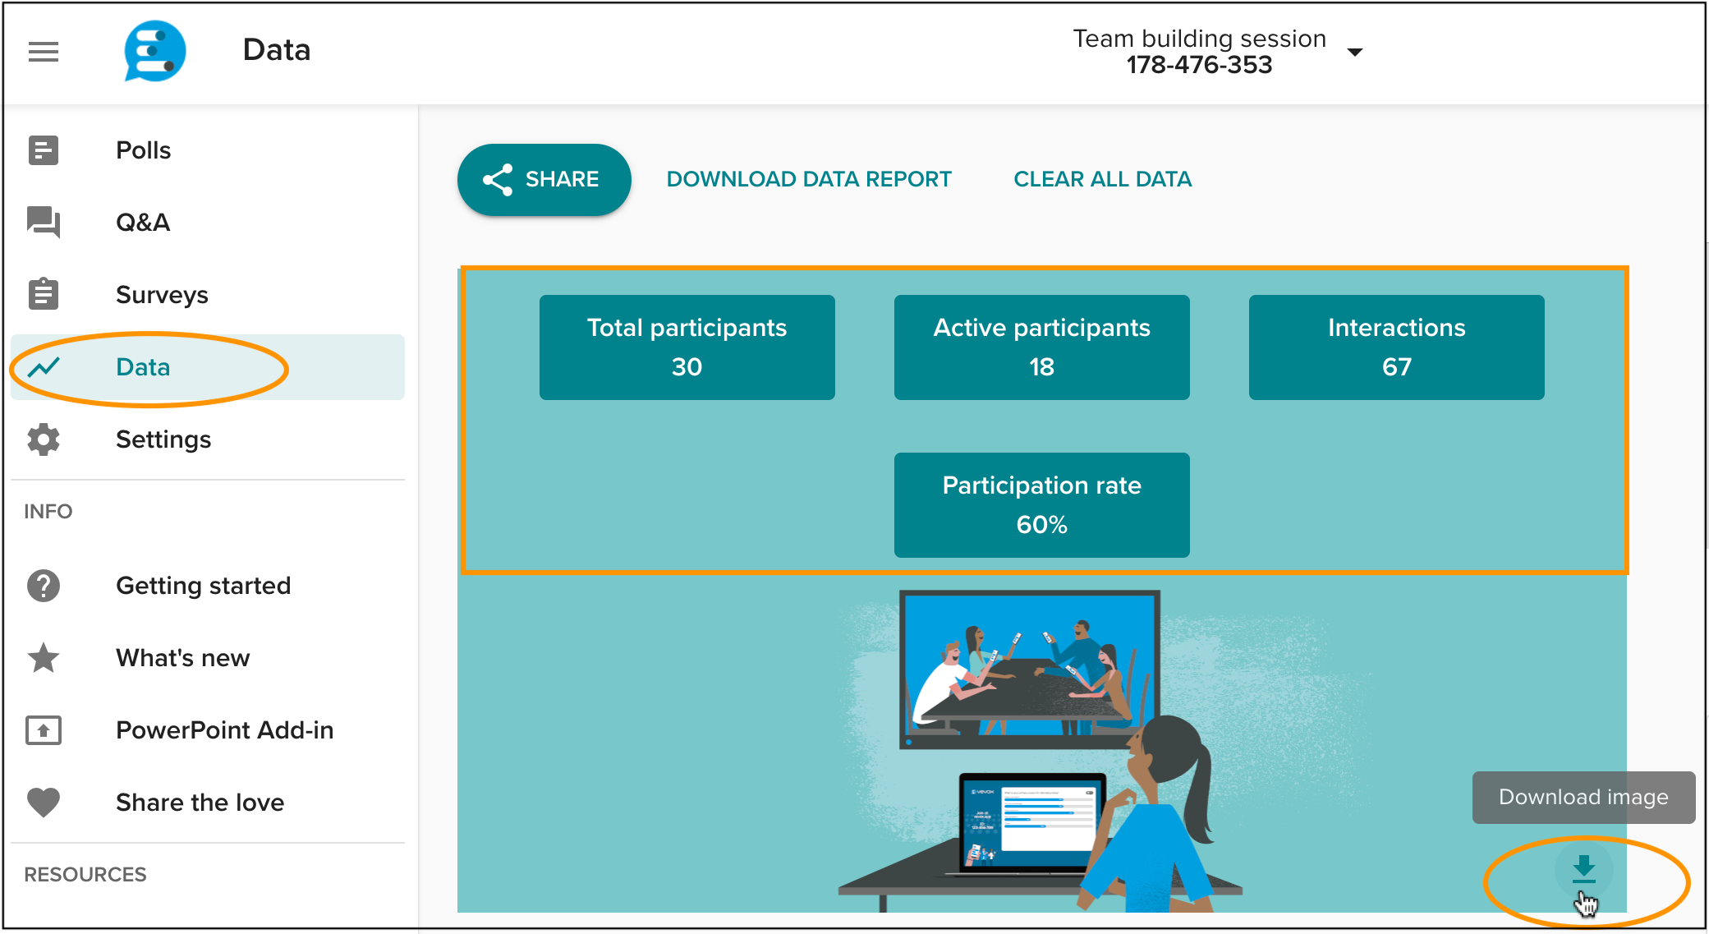Click the Data page heading
This screenshot has width=1709, height=934.
(277, 50)
